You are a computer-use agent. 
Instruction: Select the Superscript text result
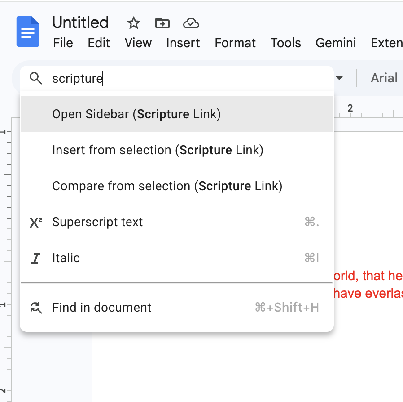click(177, 222)
